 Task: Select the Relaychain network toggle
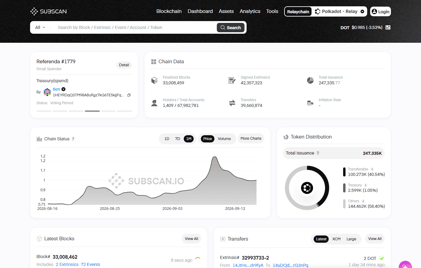tap(298, 11)
